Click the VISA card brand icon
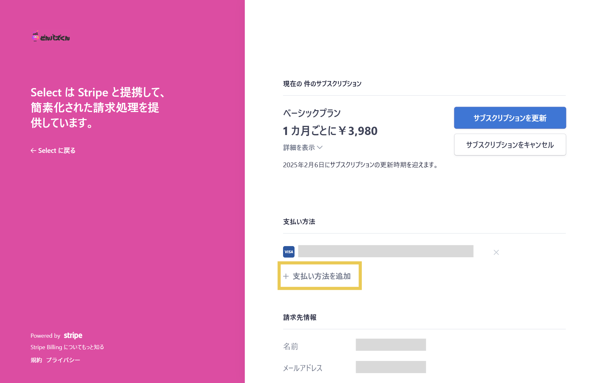The image size is (612, 383). pos(289,252)
